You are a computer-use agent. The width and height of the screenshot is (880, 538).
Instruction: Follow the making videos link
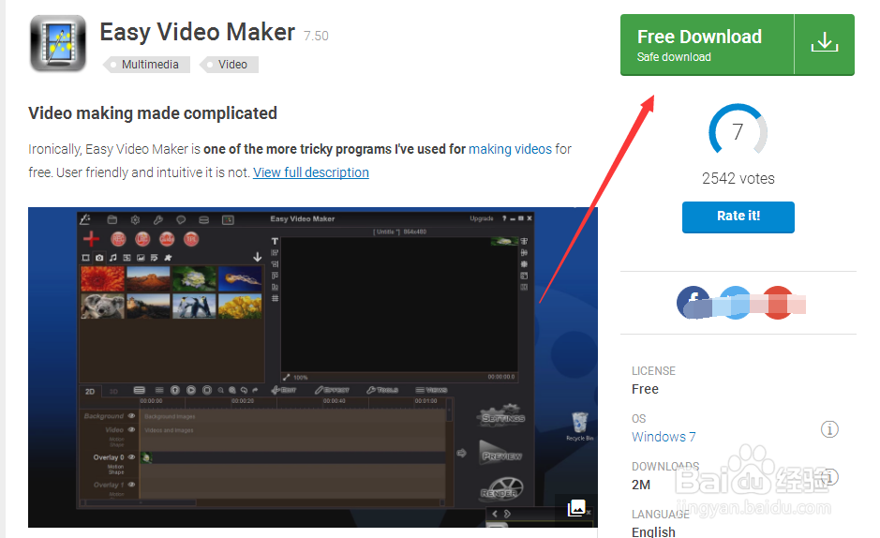[510, 149]
